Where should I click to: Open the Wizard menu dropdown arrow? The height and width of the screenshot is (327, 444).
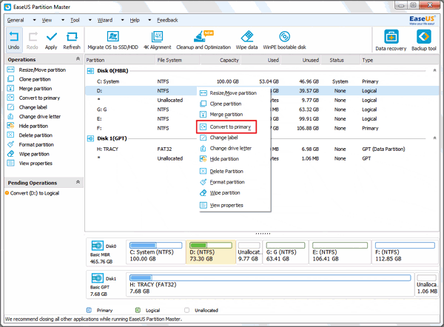tap(122, 20)
